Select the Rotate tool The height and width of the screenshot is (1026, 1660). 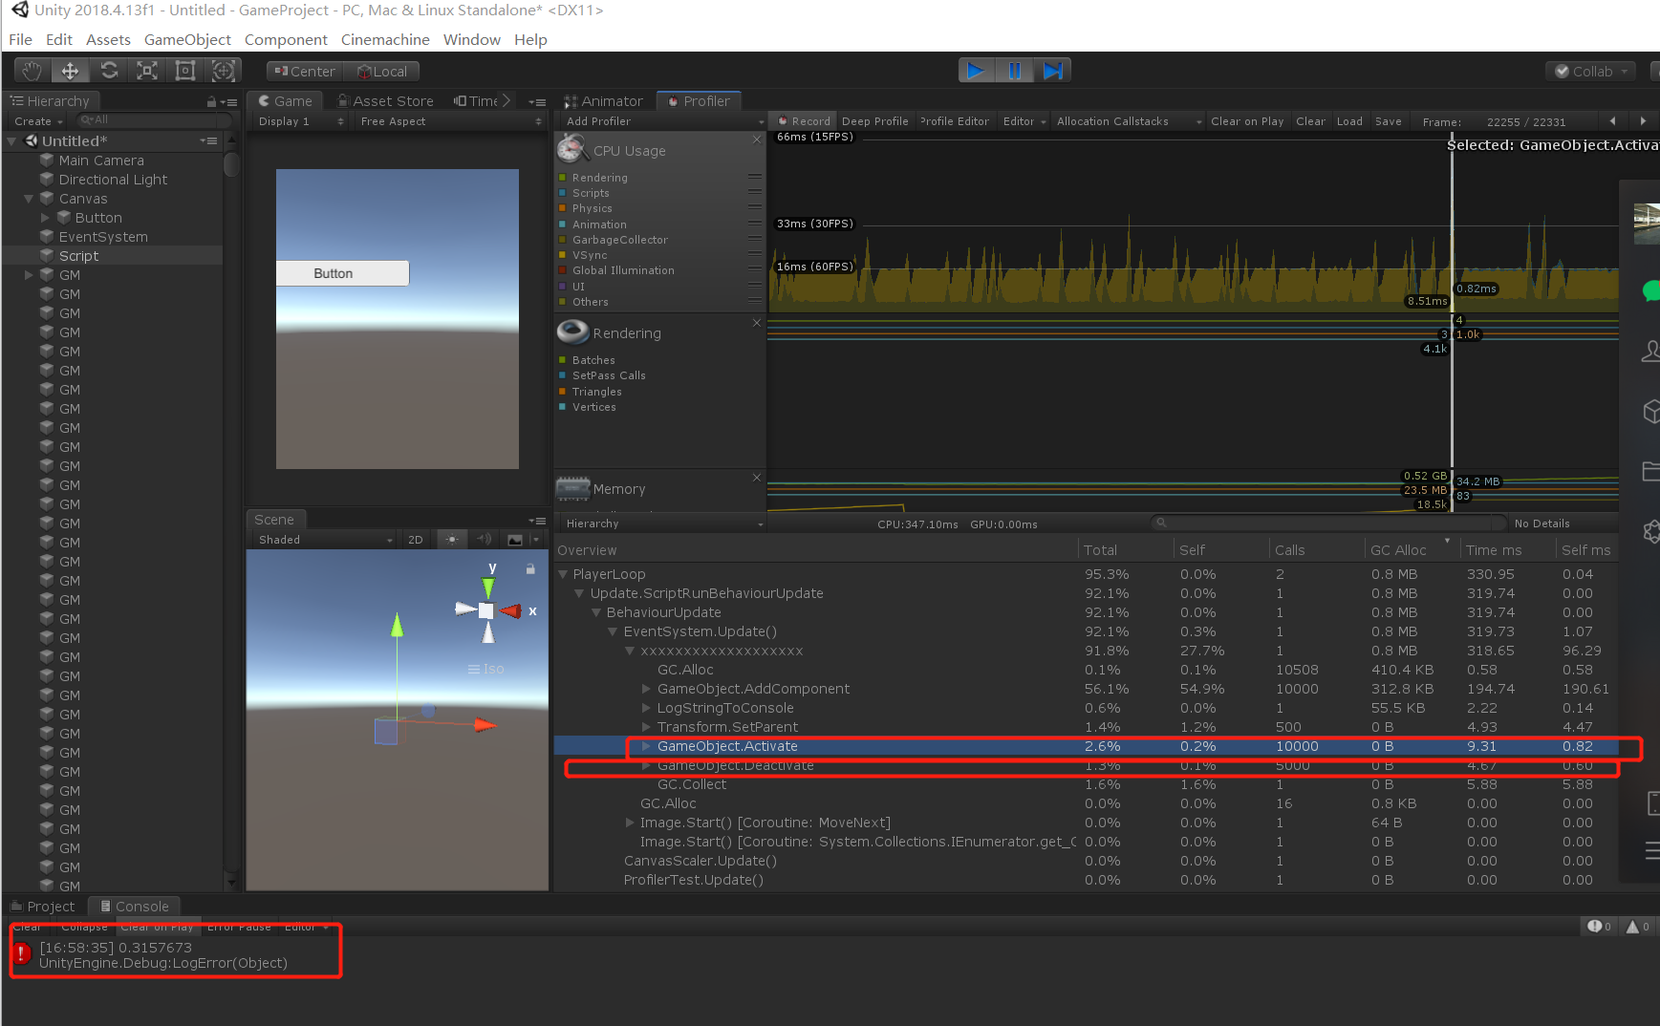(x=108, y=70)
